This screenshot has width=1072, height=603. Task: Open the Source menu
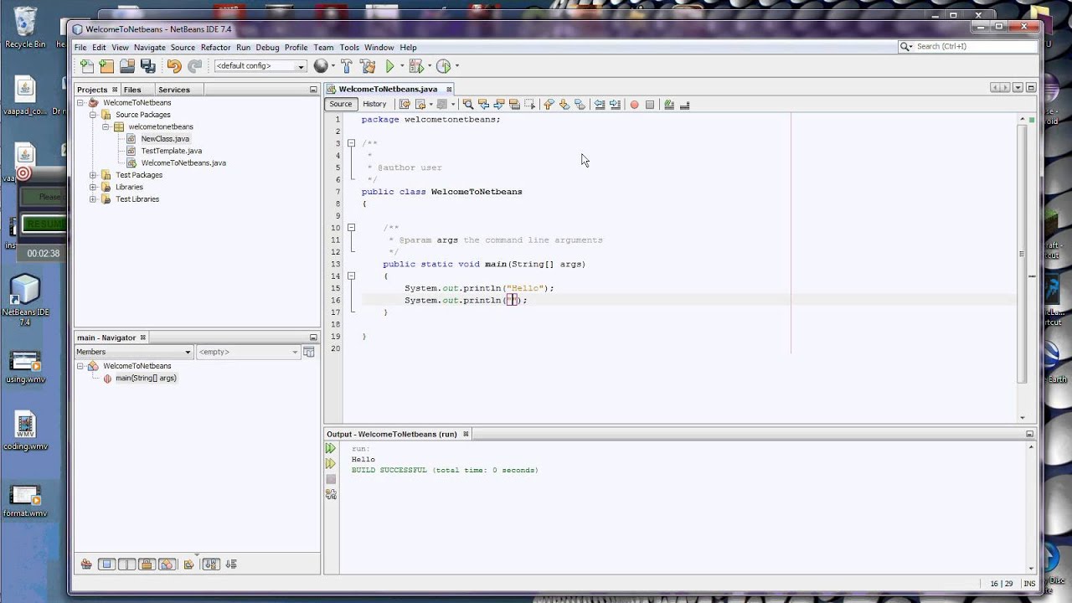[183, 48]
